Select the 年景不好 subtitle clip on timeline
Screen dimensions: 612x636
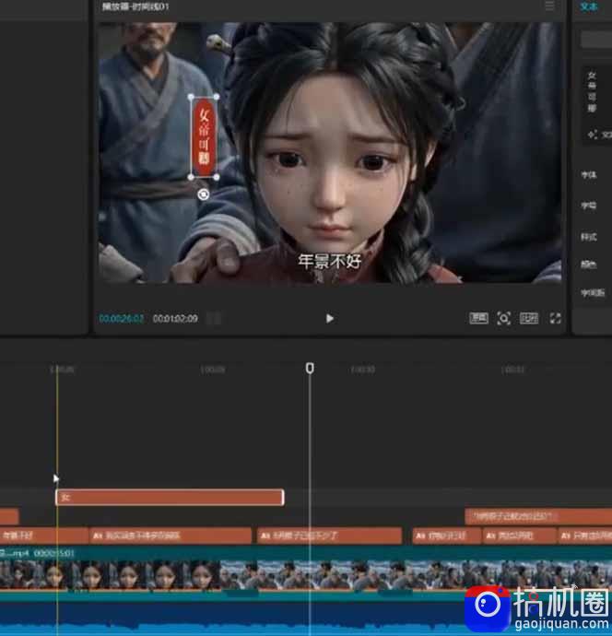click(44, 536)
